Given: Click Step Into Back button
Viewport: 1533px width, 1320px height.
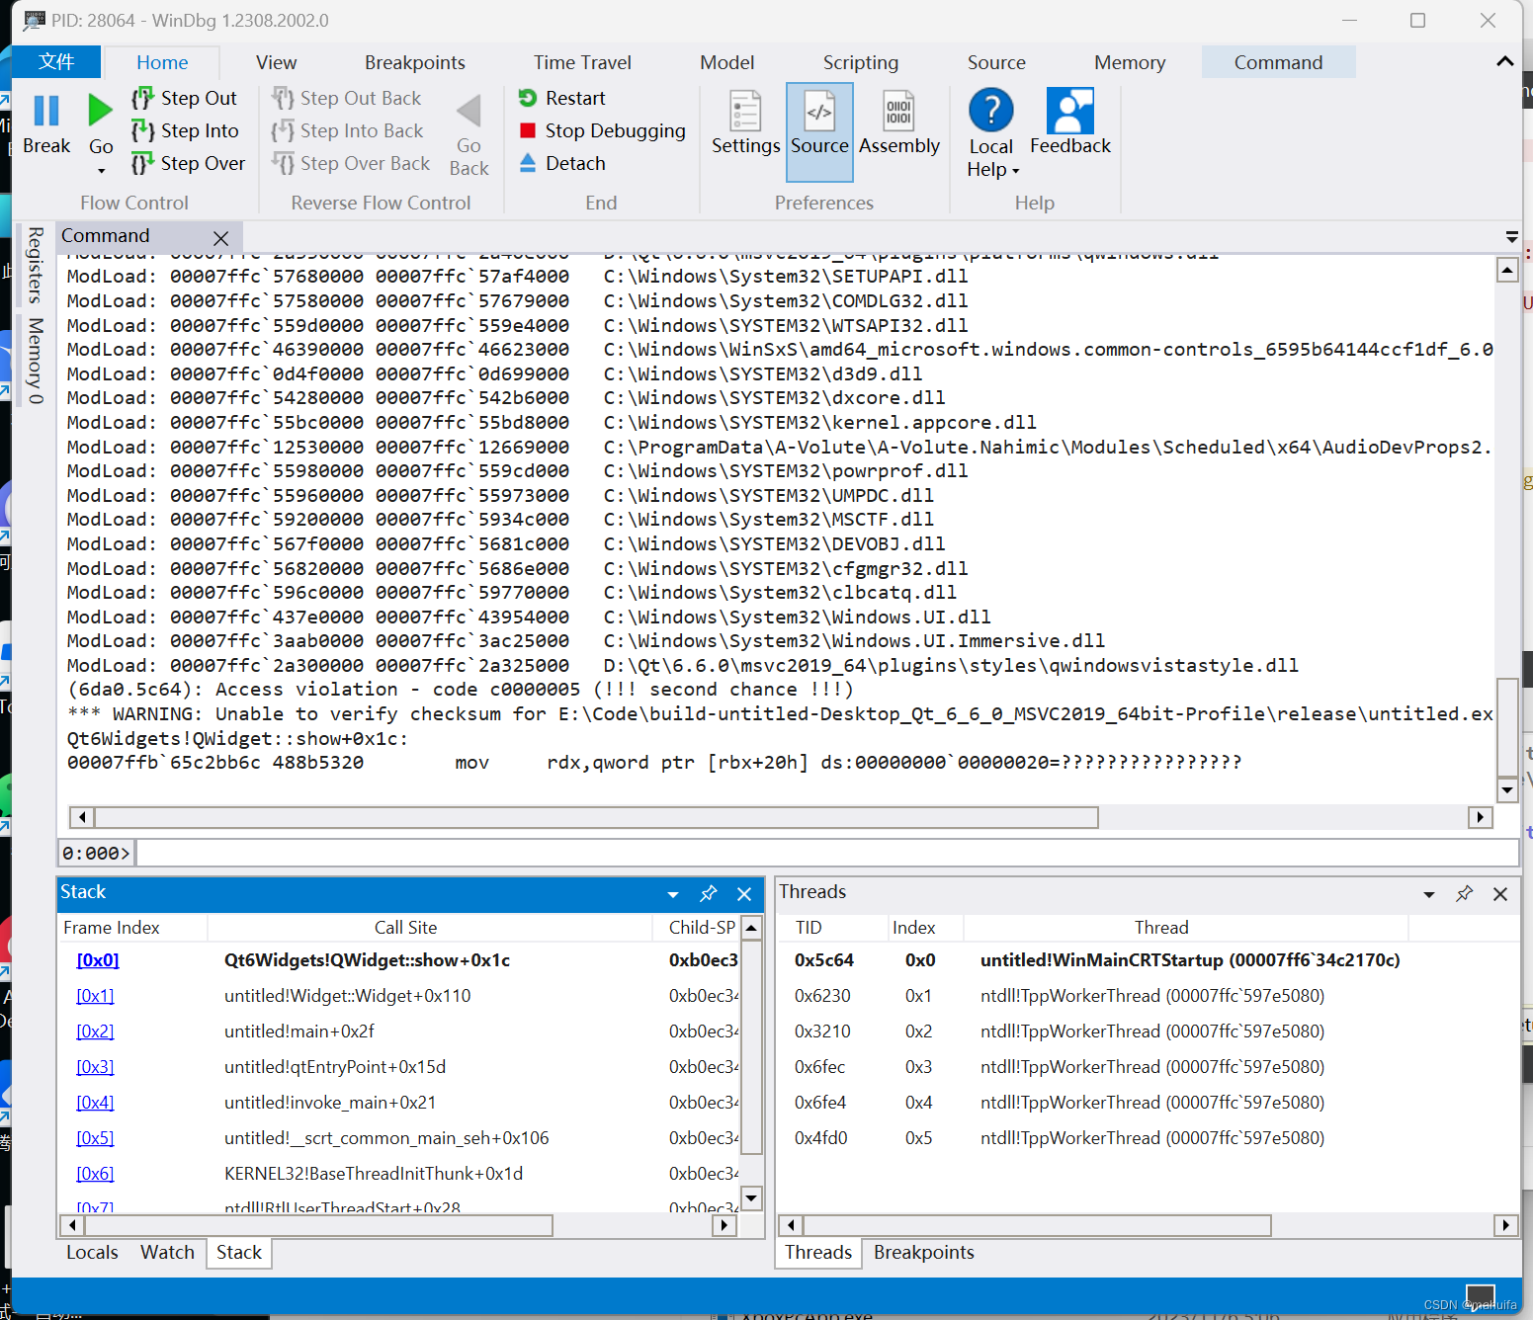Looking at the screenshot, I should [x=348, y=130].
